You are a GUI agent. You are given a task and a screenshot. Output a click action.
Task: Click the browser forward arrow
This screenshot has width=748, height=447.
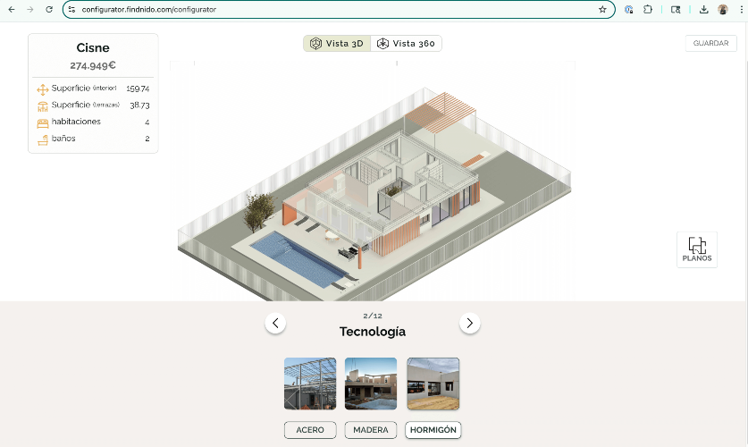tap(30, 10)
